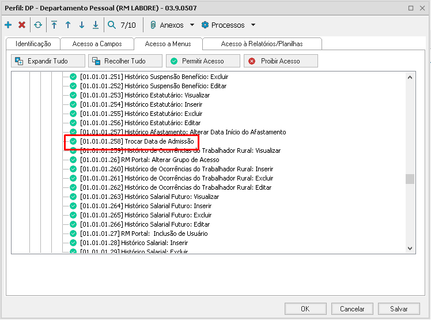Switch to the Identificação tab
Screen dimensions: 431x320
point(33,44)
